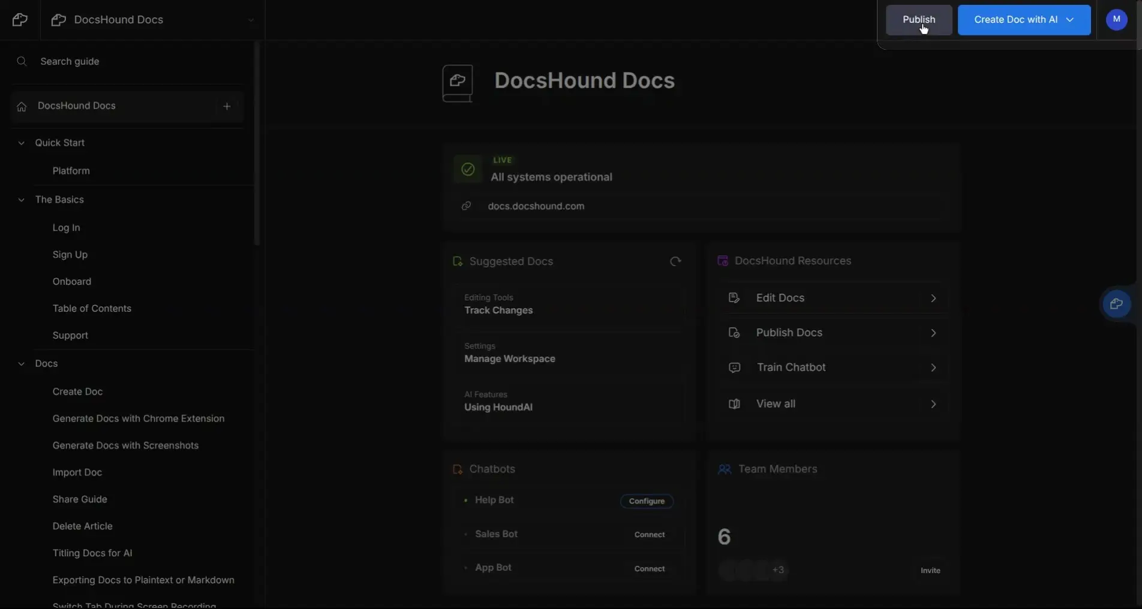The image size is (1142, 609).
Task: Click the home icon beside DocsHound Docs
Action: pos(22,106)
